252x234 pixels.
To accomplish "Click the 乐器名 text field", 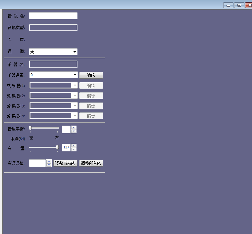I will 53,64.
